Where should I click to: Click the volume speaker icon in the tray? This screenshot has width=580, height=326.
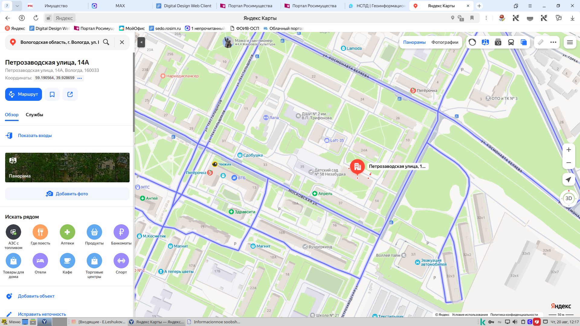515,322
